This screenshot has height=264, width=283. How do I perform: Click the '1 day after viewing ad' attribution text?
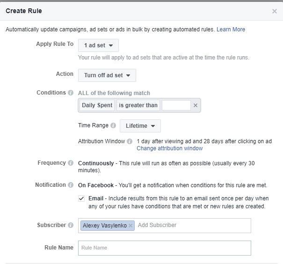pos(204,141)
